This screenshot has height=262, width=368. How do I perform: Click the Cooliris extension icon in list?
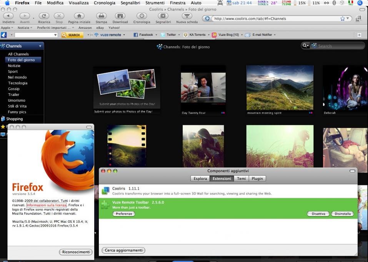(105, 191)
